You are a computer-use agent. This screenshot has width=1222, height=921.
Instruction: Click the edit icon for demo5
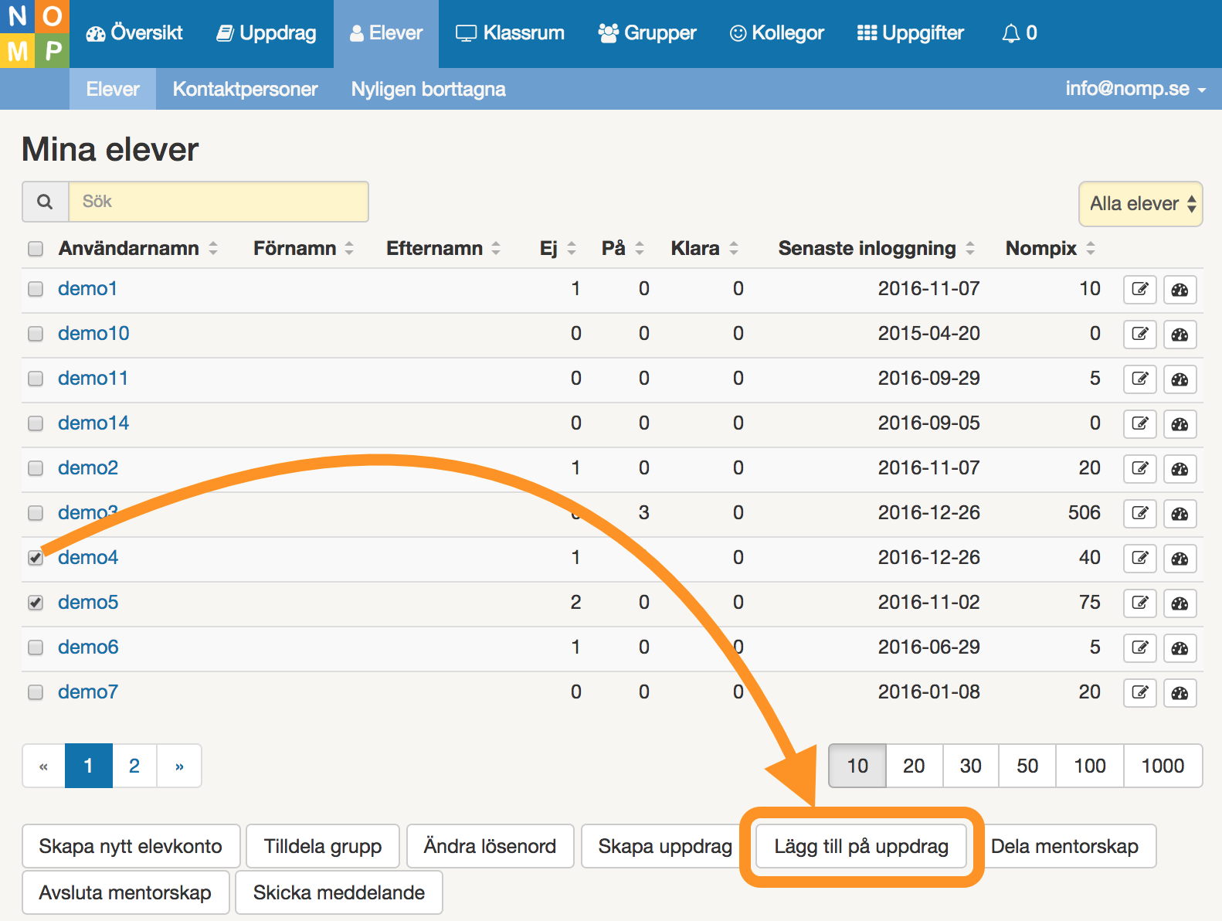1139,603
